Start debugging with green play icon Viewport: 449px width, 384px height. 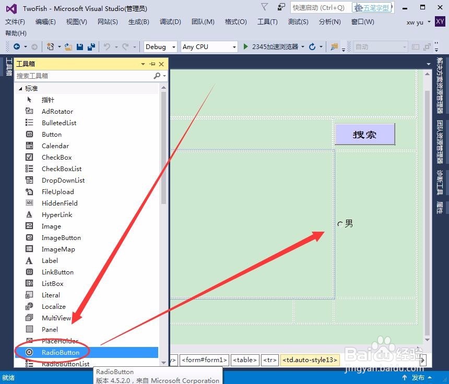245,46
